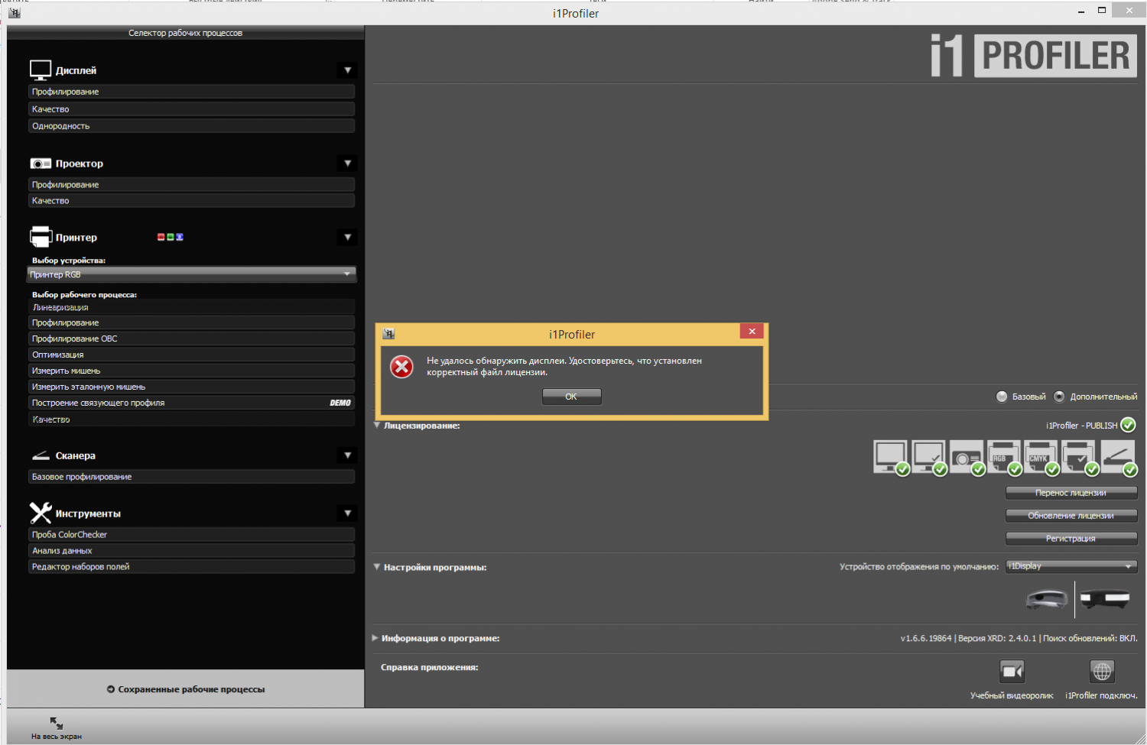Viewport: 1147px width, 745px height.
Task: Collapse the Проектор section arrow
Action: [x=347, y=164]
